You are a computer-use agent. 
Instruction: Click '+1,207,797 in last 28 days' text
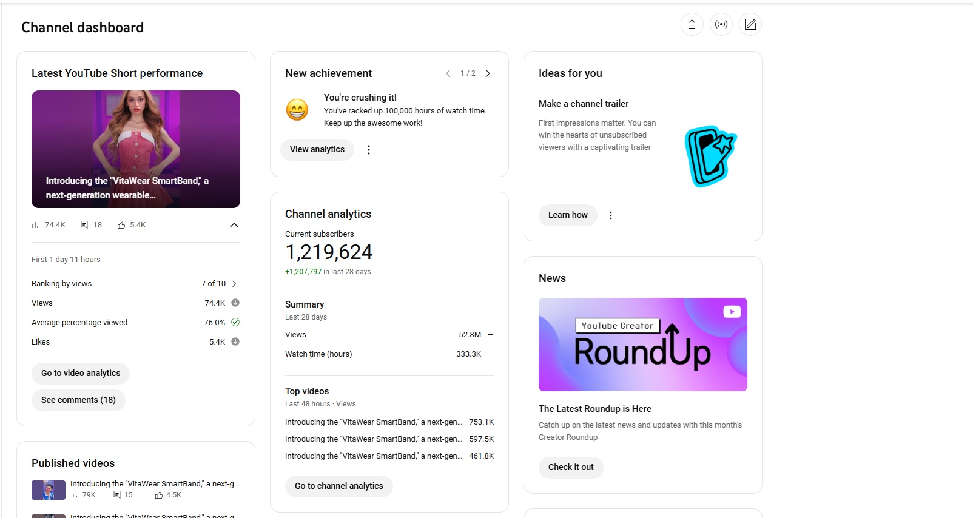pyautogui.click(x=328, y=272)
